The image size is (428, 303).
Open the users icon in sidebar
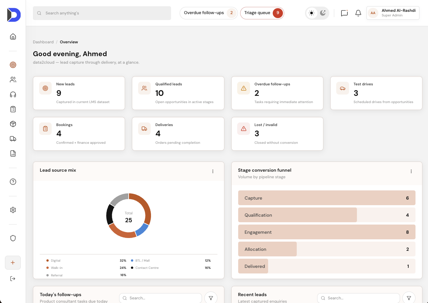click(13, 79)
